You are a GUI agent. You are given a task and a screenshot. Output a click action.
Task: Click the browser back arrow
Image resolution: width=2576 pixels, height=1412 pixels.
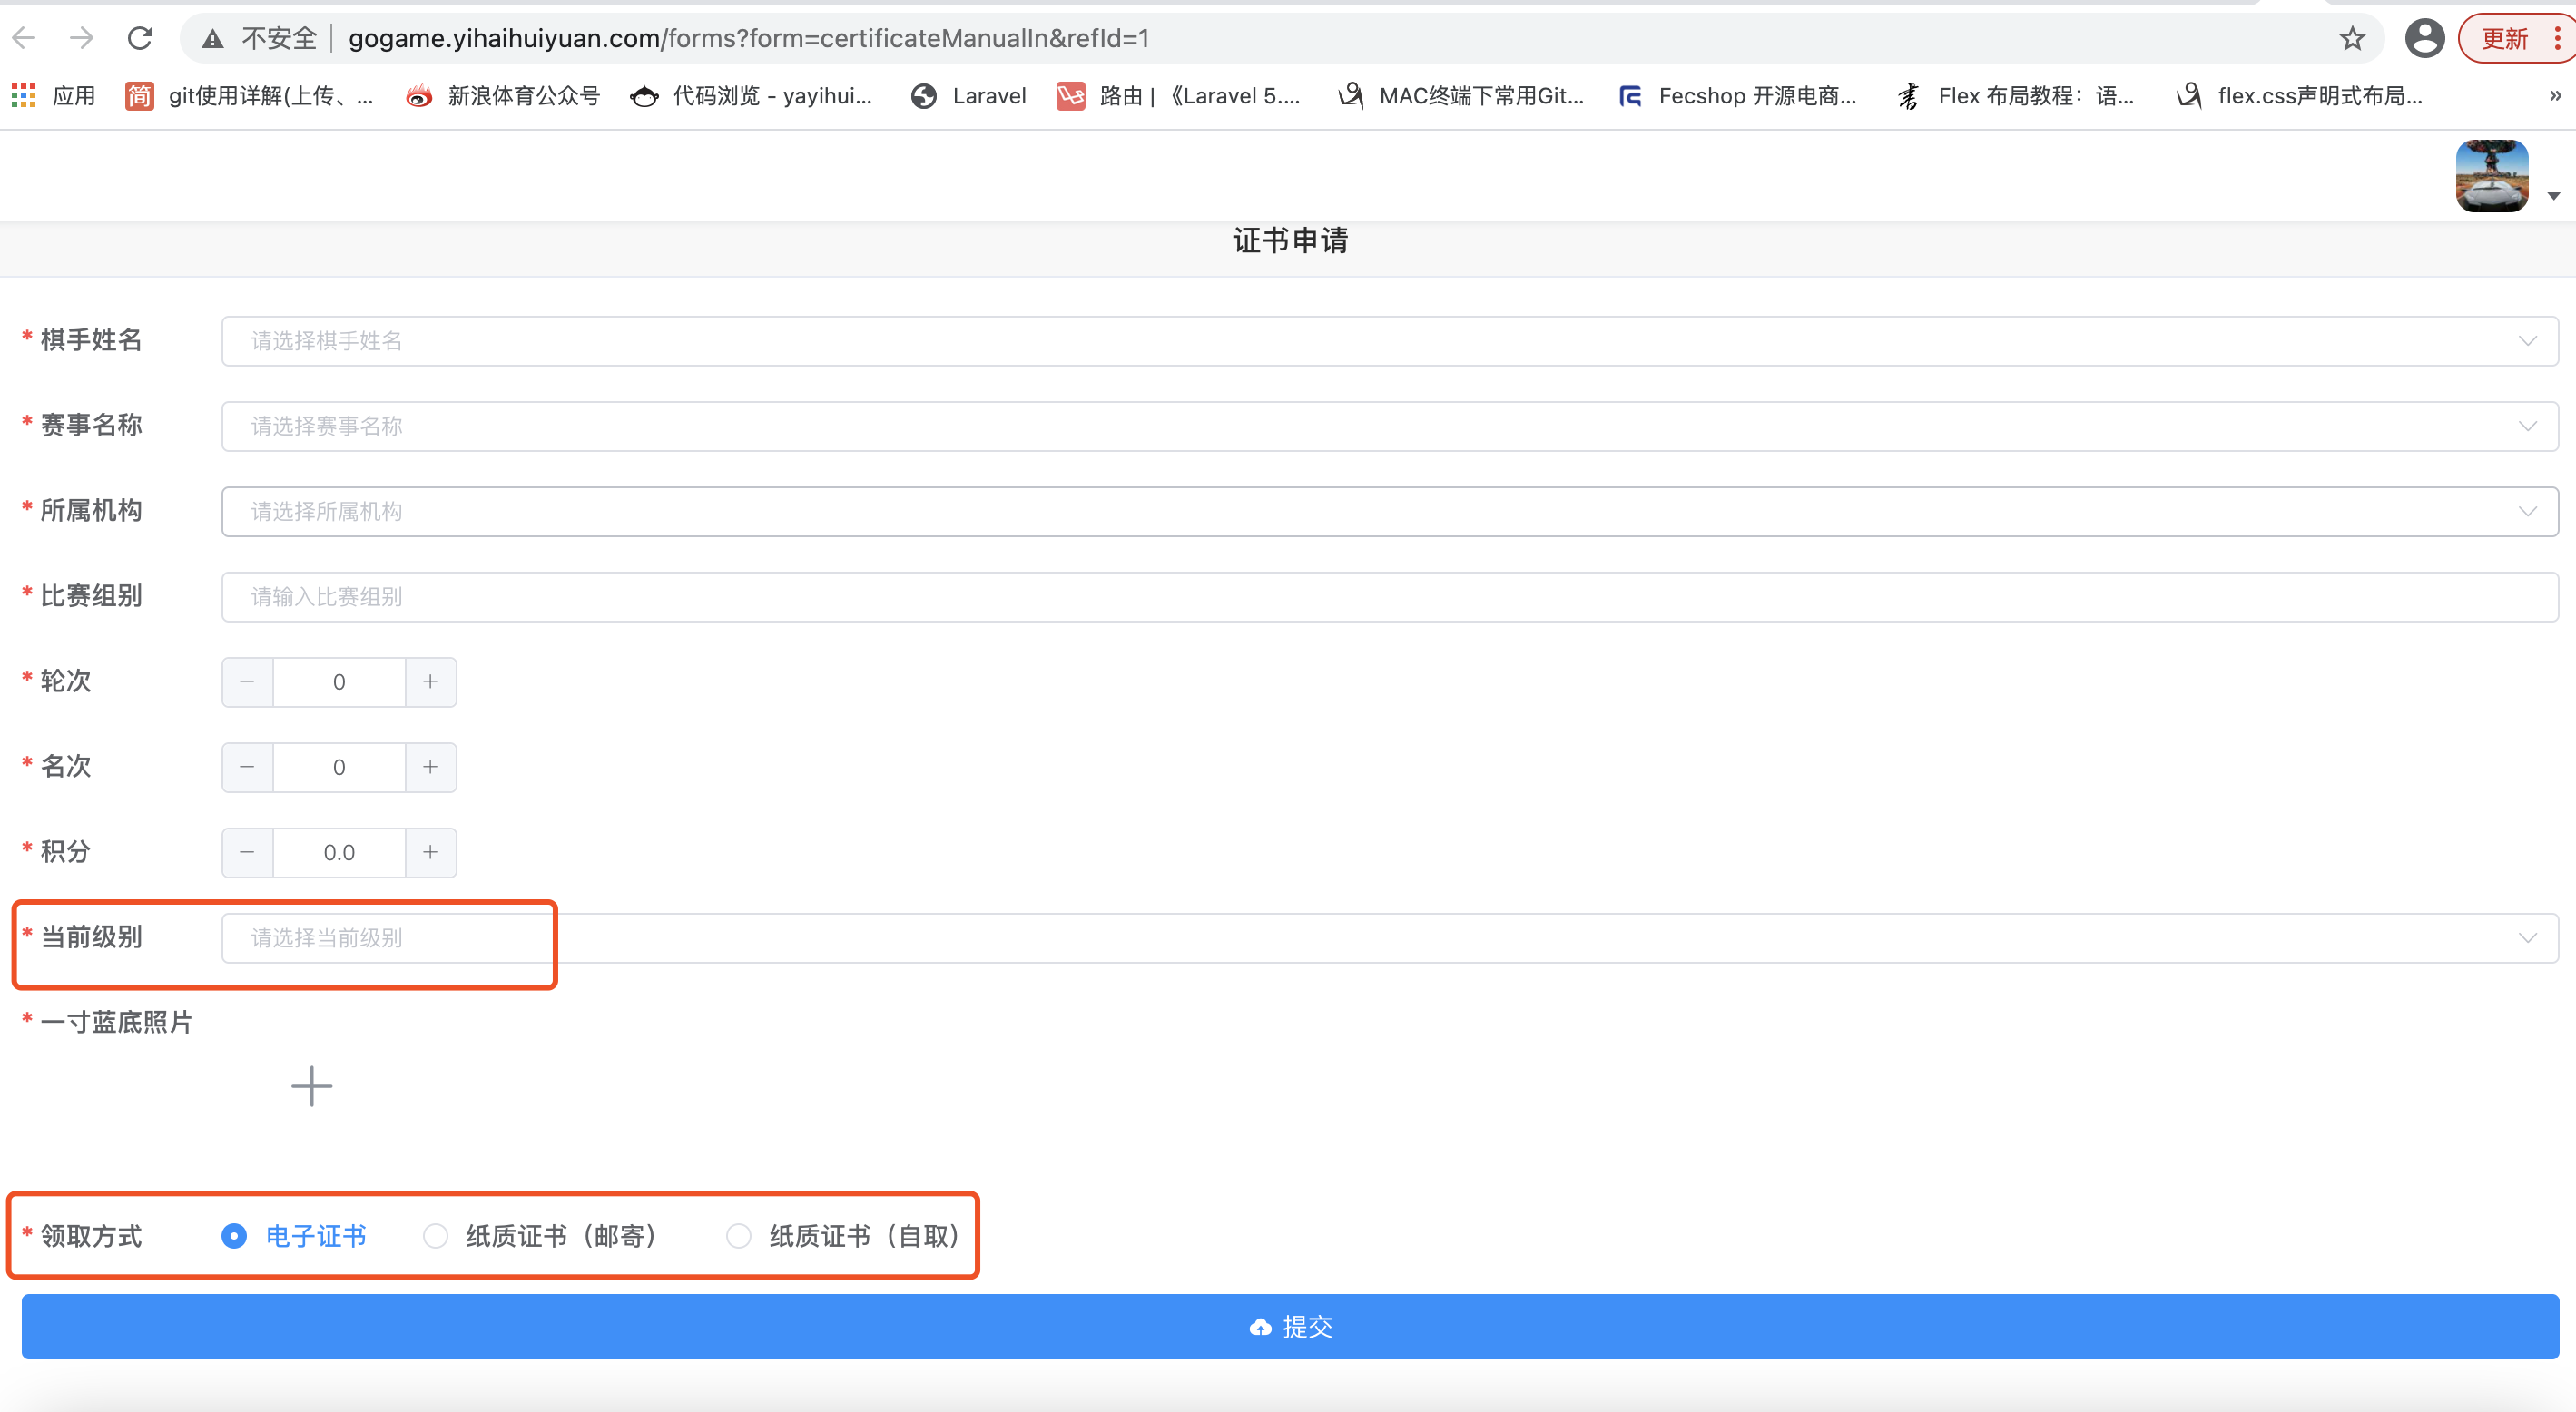pyautogui.click(x=24, y=38)
